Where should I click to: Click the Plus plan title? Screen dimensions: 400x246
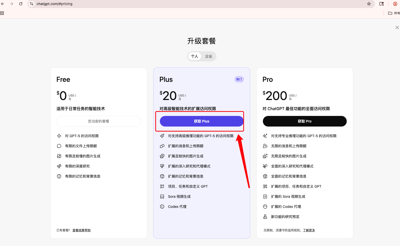pos(166,80)
